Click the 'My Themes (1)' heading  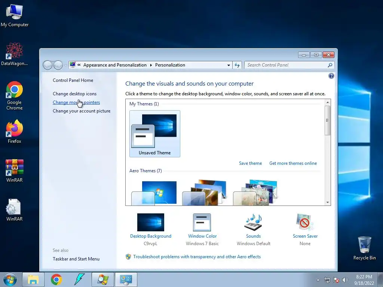coord(144,104)
